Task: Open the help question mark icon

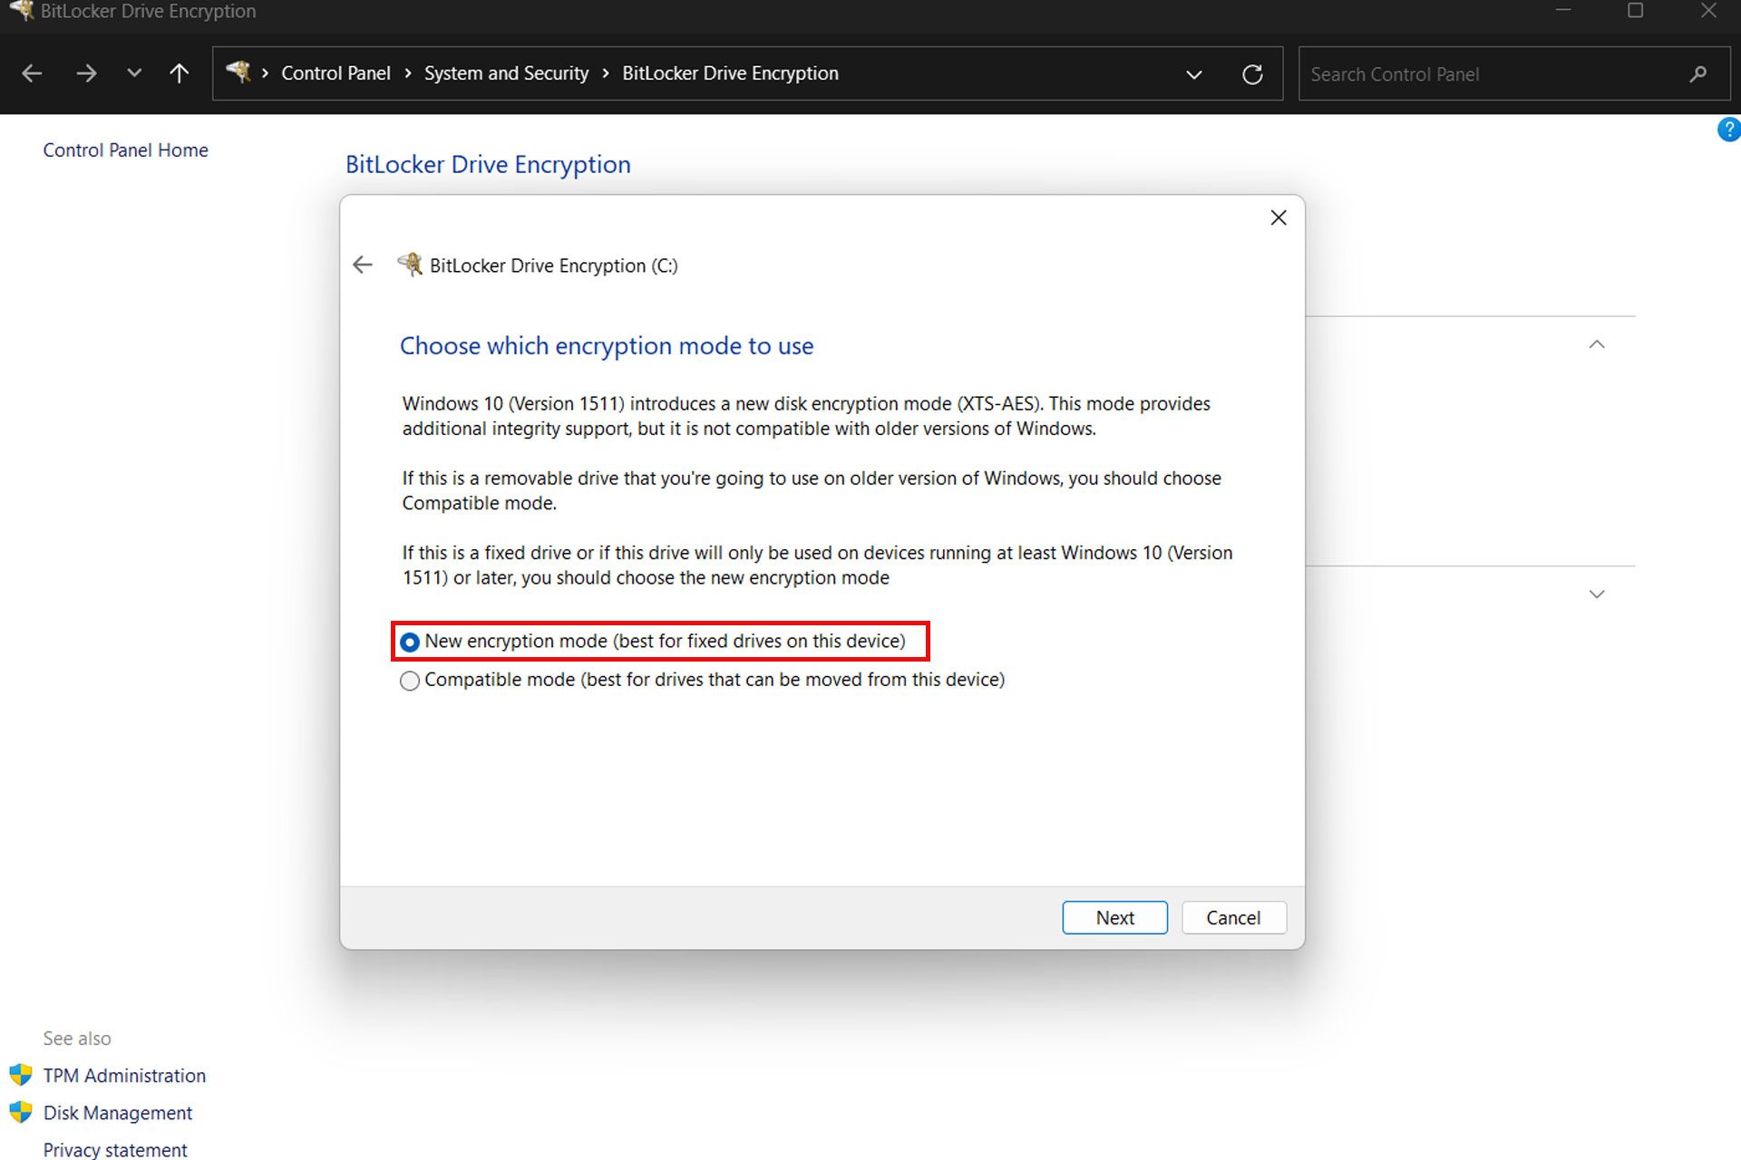Action: (x=1729, y=130)
